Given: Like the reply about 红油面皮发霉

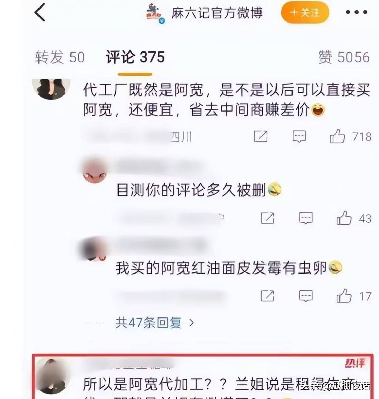Looking at the screenshot, I should point(344,296).
